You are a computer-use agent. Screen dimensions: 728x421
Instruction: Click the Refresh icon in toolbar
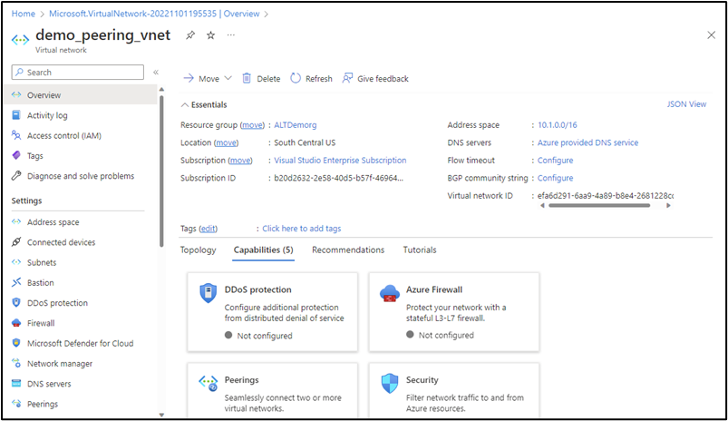(x=296, y=79)
